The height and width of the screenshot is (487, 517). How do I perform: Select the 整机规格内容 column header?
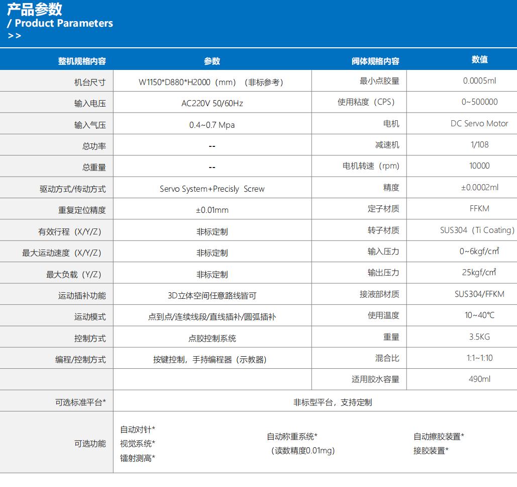pos(82,61)
